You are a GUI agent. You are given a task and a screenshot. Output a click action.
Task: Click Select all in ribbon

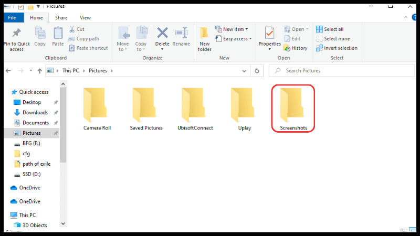330,29
